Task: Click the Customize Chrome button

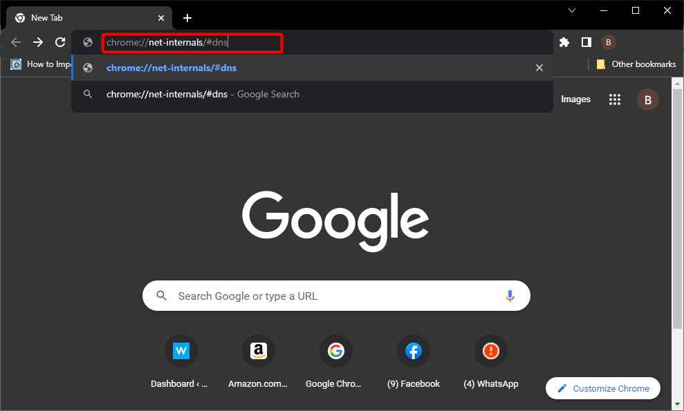Action: pos(603,388)
